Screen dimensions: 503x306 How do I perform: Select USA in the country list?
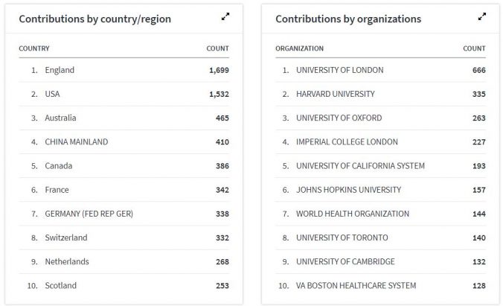pyautogui.click(x=54, y=94)
